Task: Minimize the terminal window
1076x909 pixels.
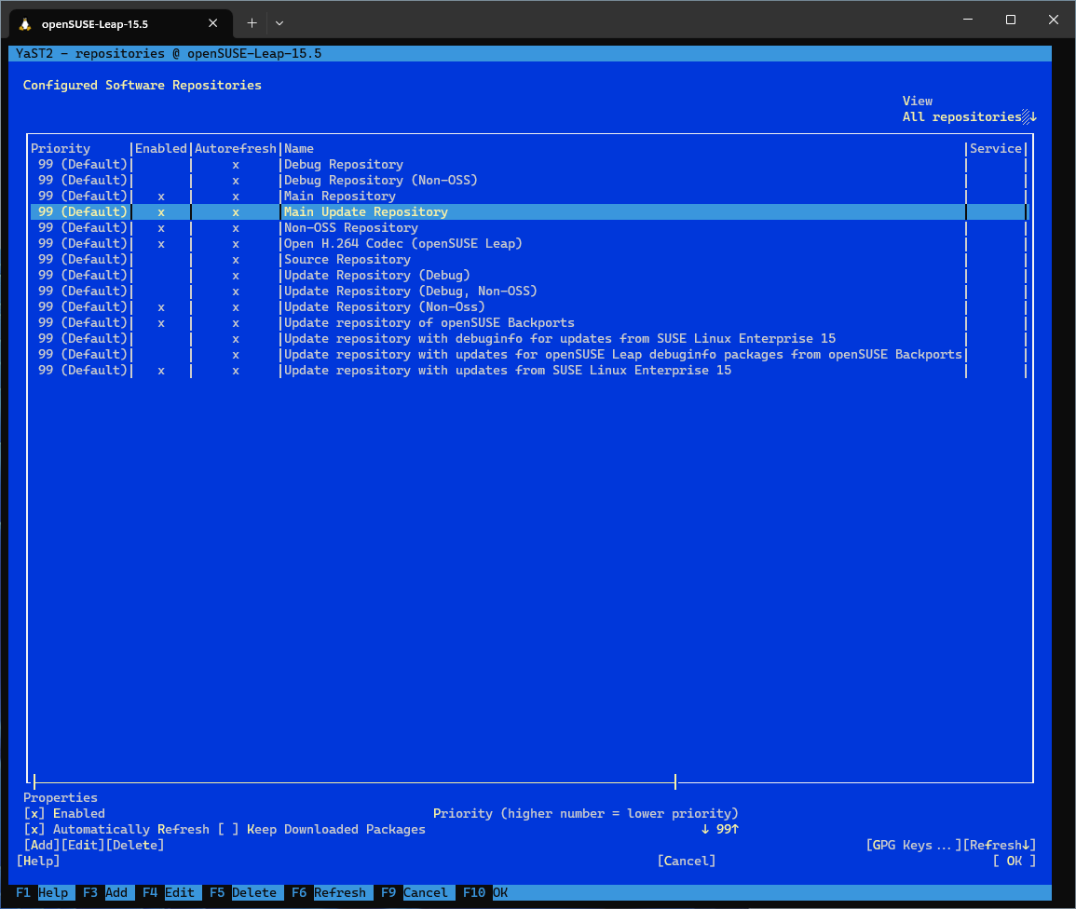Action: point(968,20)
